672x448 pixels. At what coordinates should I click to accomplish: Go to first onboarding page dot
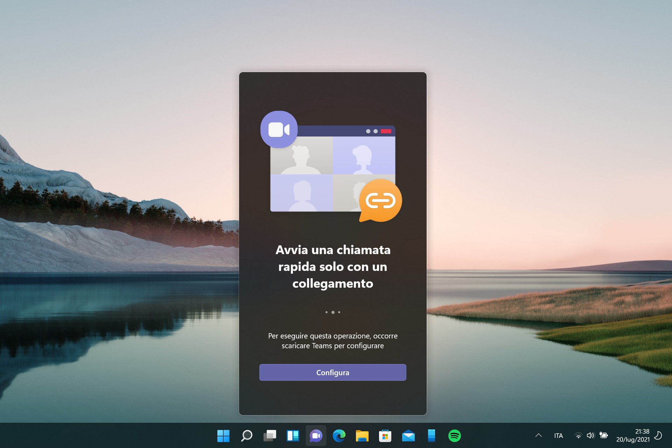pyautogui.click(x=327, y=312)
